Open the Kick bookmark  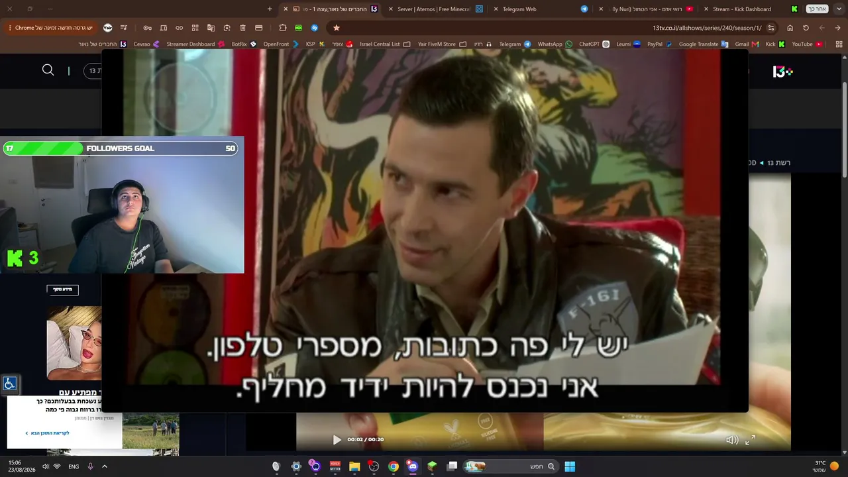coord(775,44)
